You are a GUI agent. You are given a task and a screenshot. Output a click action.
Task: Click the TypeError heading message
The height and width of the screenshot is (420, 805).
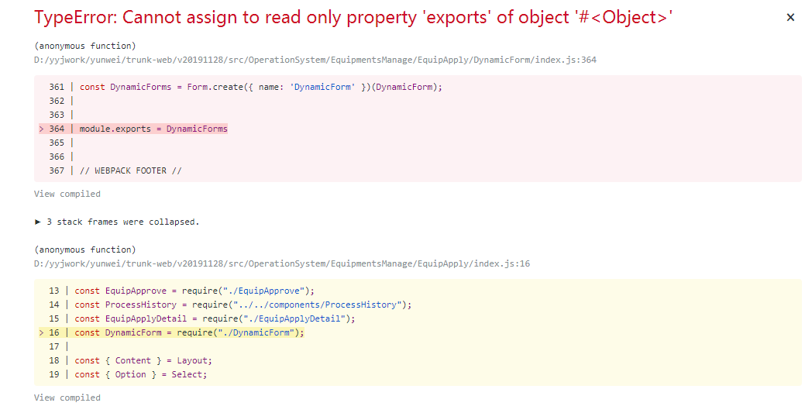click(x=353, y=17)
